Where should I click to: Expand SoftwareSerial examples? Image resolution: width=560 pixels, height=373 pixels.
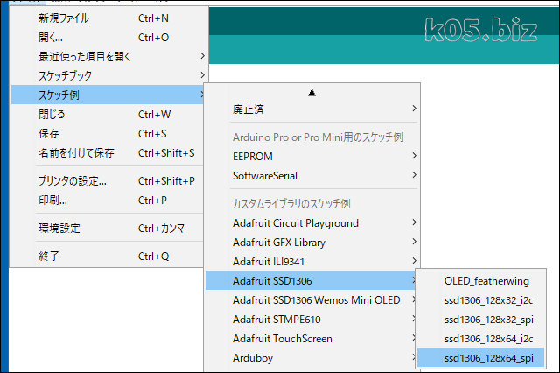click(311, 175)
